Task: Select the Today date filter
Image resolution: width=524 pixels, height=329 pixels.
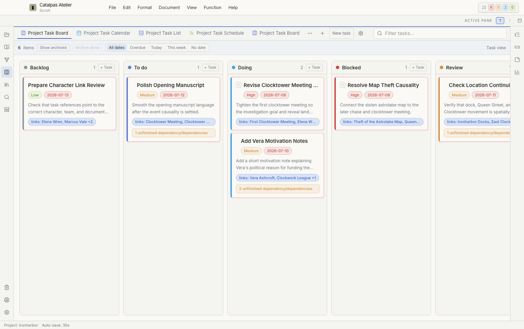Action: pyautogui.click(x=156, y=47)
